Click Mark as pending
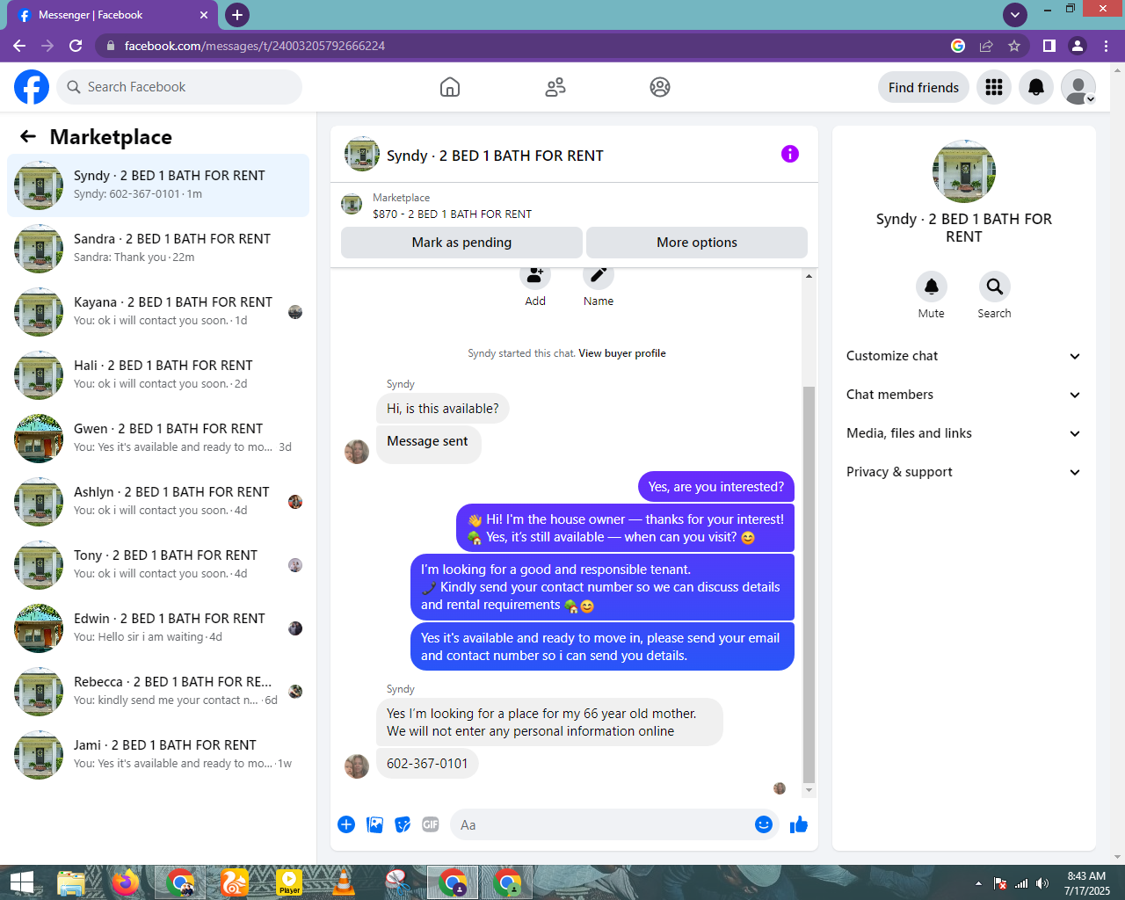Screen dimensions: 1125x900 pyautogui.click(x=461, y=243)
